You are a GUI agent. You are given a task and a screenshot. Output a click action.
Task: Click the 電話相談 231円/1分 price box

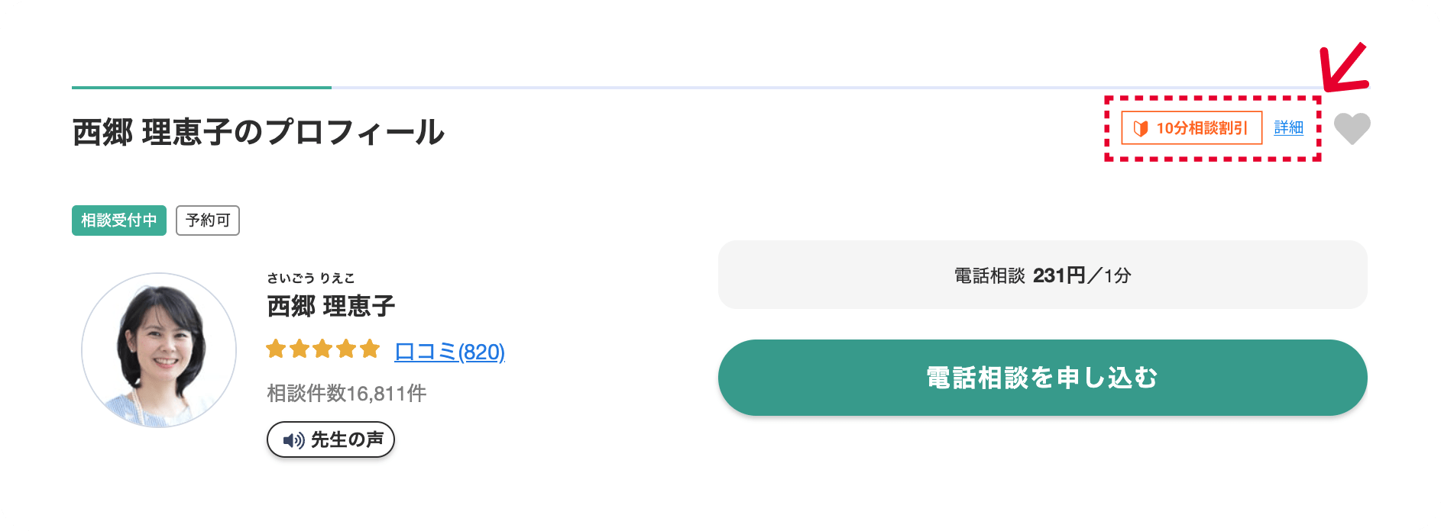(x=1042, y=275)
